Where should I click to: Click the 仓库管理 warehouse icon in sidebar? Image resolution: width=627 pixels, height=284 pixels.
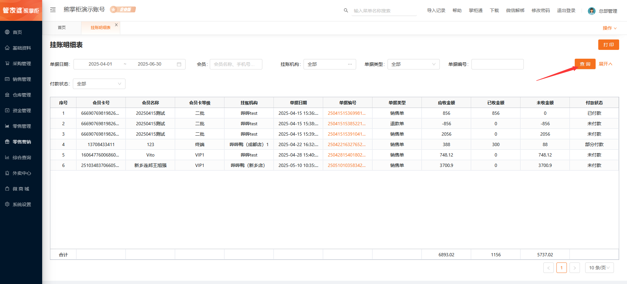[7, 95]
